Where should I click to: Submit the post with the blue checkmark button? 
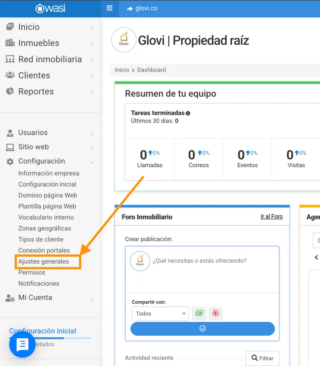[x=202, y=329]
